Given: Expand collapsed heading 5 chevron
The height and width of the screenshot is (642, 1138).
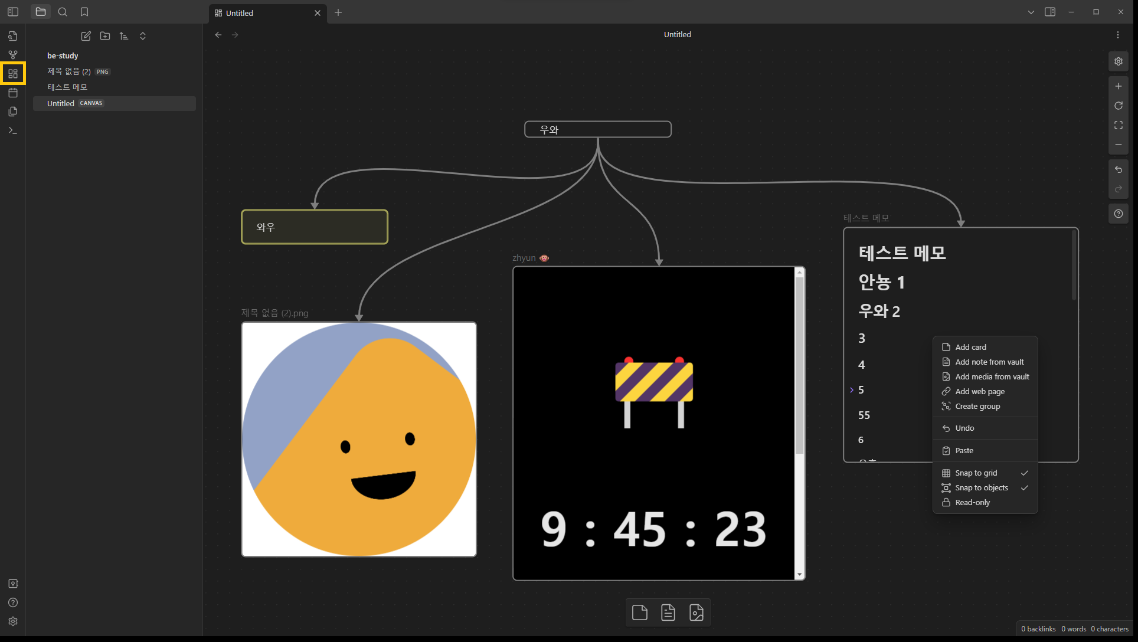Looking at the screenshot, I should (852, 390).
